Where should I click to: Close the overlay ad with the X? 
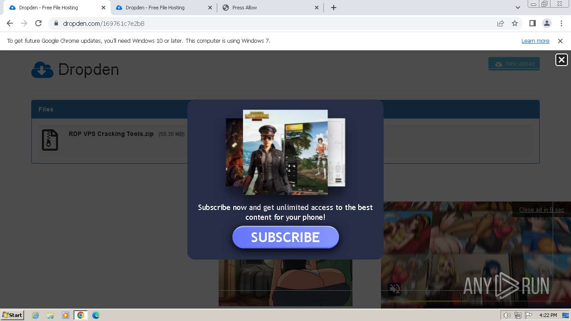click(x=561, y=60)
